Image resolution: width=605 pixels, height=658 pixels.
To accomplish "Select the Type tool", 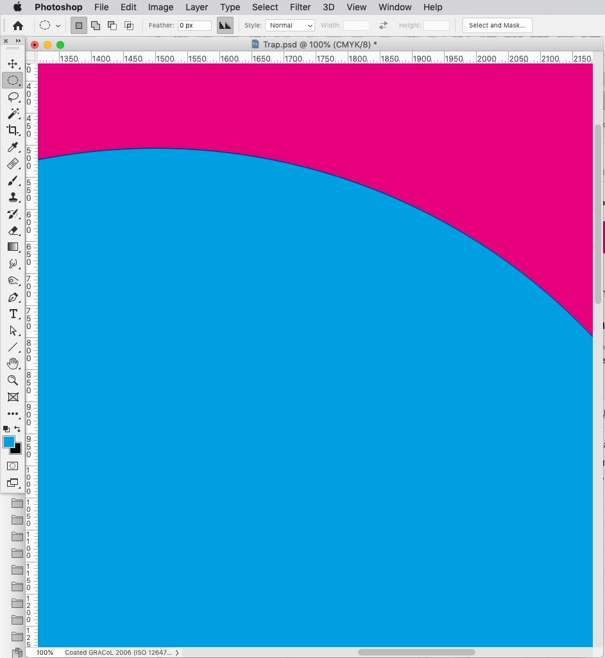I will click(13, 314).
